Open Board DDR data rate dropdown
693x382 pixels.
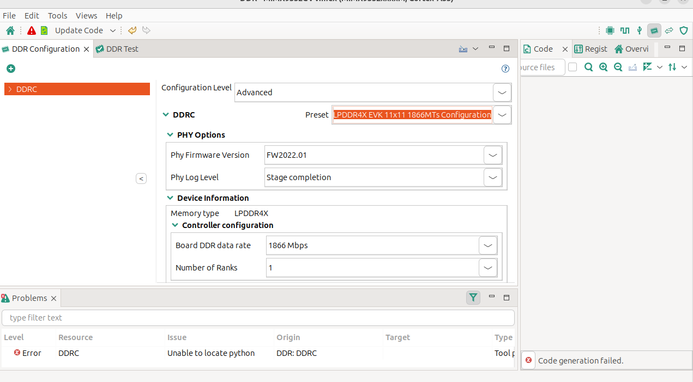click(488, 245)
